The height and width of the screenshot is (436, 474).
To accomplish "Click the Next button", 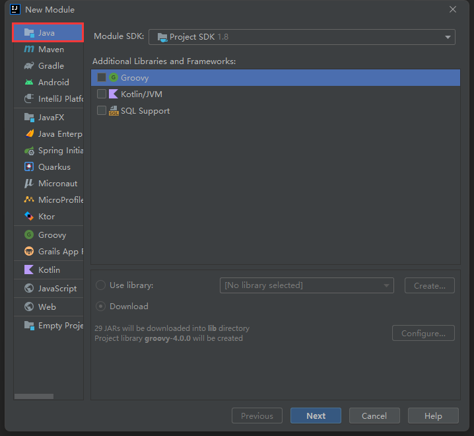I will (x=316, y=416).
